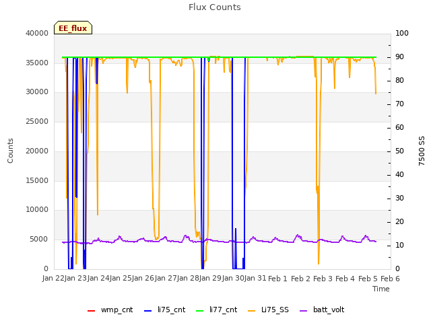
Task: Toggle li77_cnt legend entry
Action: point(217,310)
